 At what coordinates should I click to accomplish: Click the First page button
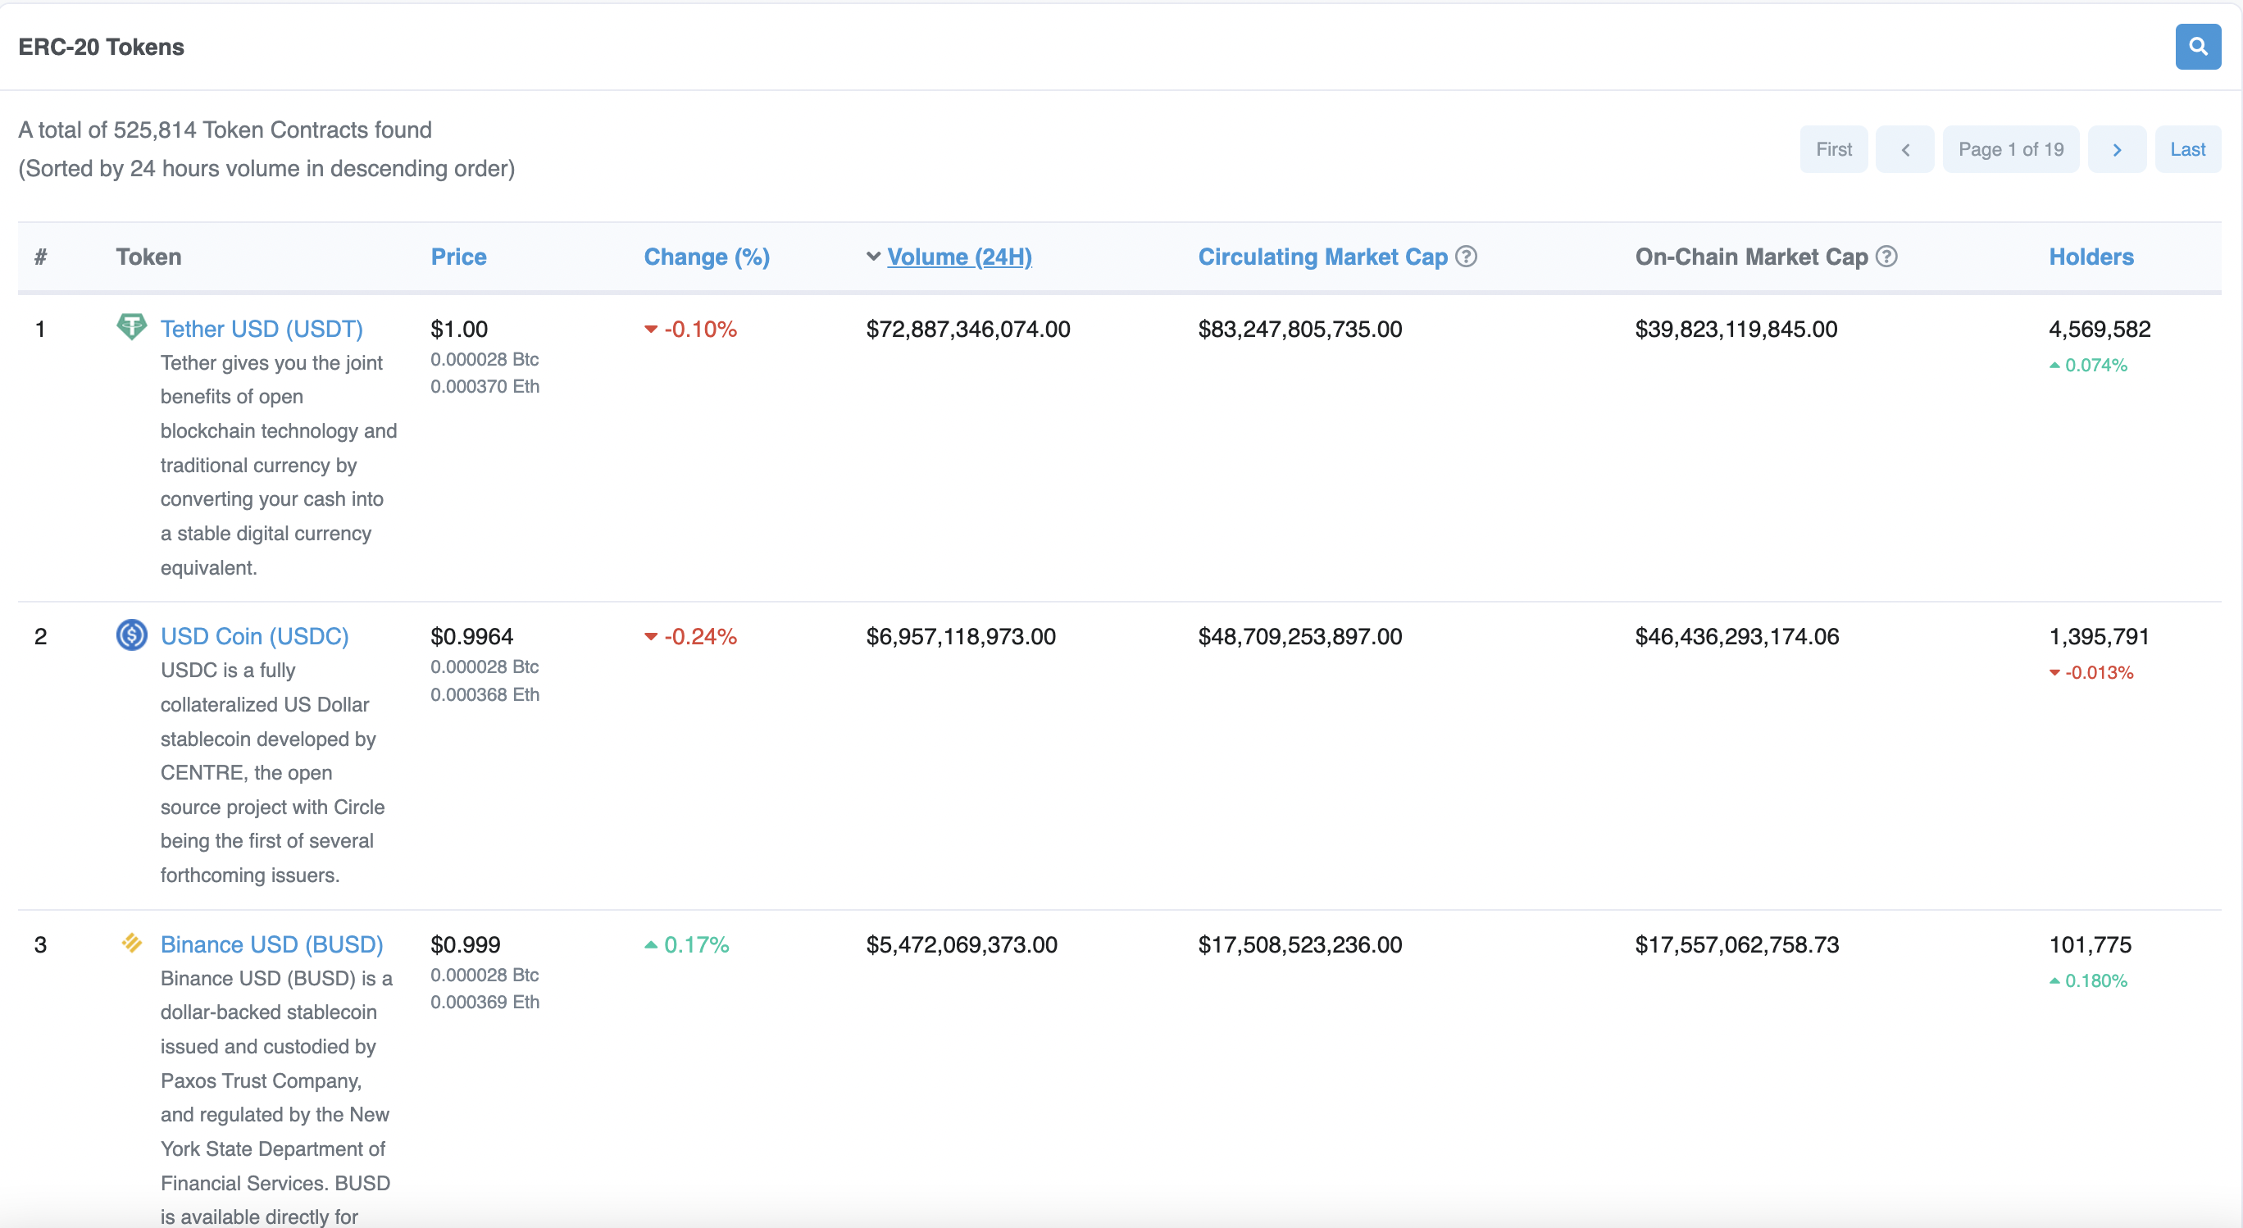coord(1834,149)
